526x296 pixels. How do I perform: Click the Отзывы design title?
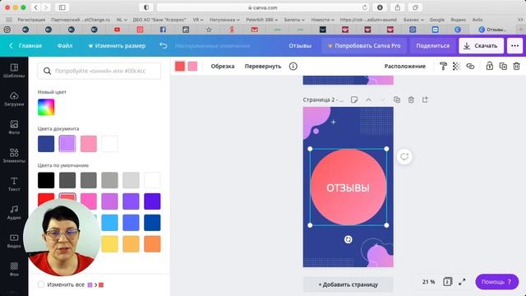pos(300,46)
